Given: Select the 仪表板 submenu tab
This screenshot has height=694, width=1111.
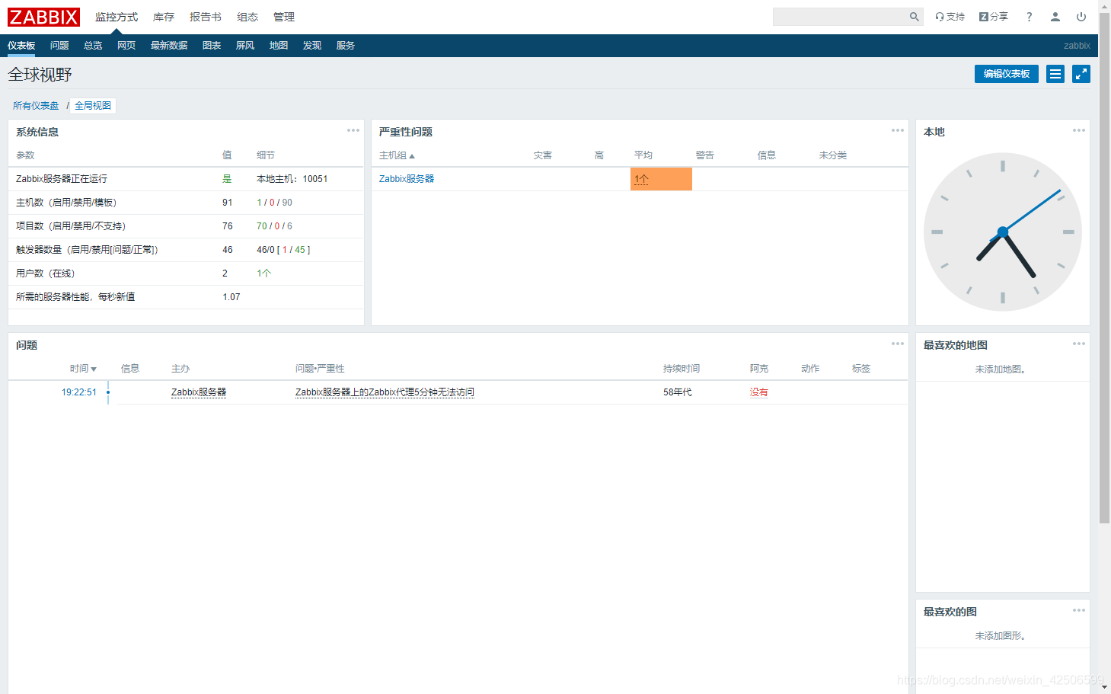Looking at the screenshot, I should (x=21, y=46).
